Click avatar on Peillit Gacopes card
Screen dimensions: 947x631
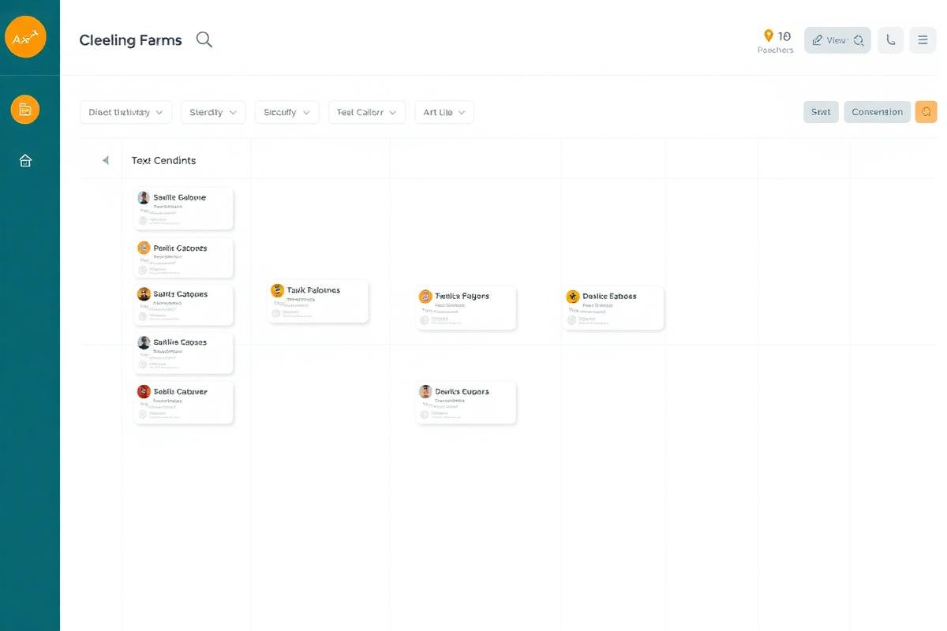click(144, 248)
